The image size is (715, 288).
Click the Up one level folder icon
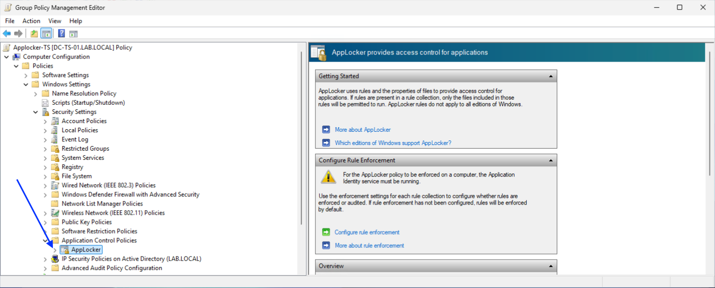[x=34, y=34]
